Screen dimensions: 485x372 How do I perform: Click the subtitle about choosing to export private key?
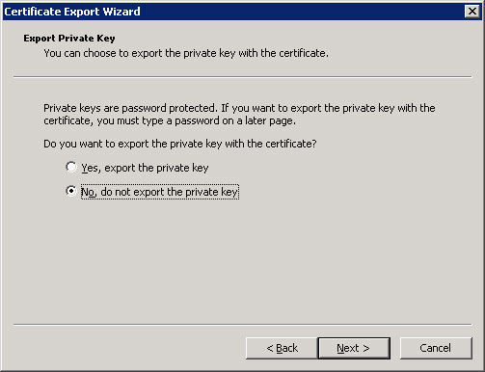pyautogui.click(x=186, y=53)
